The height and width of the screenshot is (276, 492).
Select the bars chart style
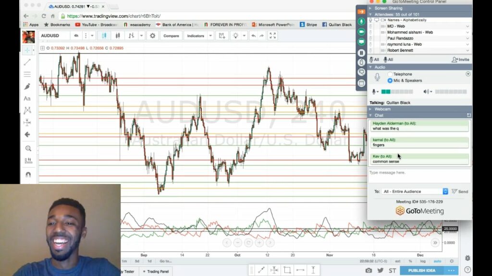point(131,35)
